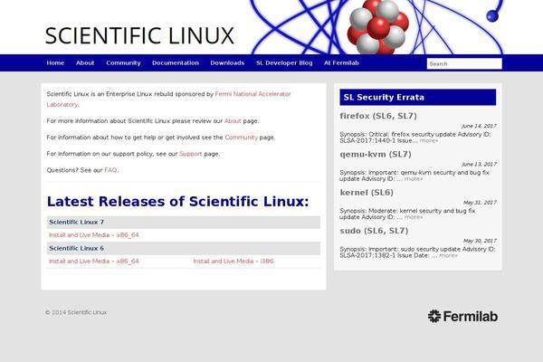Click the May 30, 2017 date
Viewport: 543px width, 362px height.
(480, 241)
